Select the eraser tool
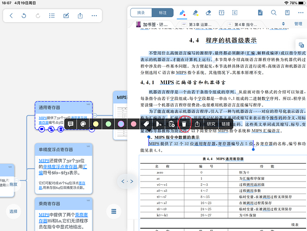Image resolution: width=307 pixels, height=231 pixels. point(208,13)
